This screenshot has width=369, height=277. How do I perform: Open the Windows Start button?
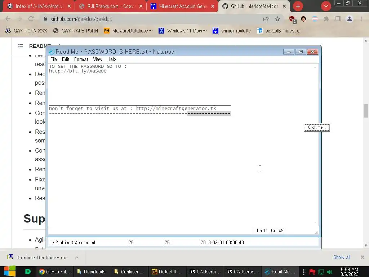coord(9,271)
